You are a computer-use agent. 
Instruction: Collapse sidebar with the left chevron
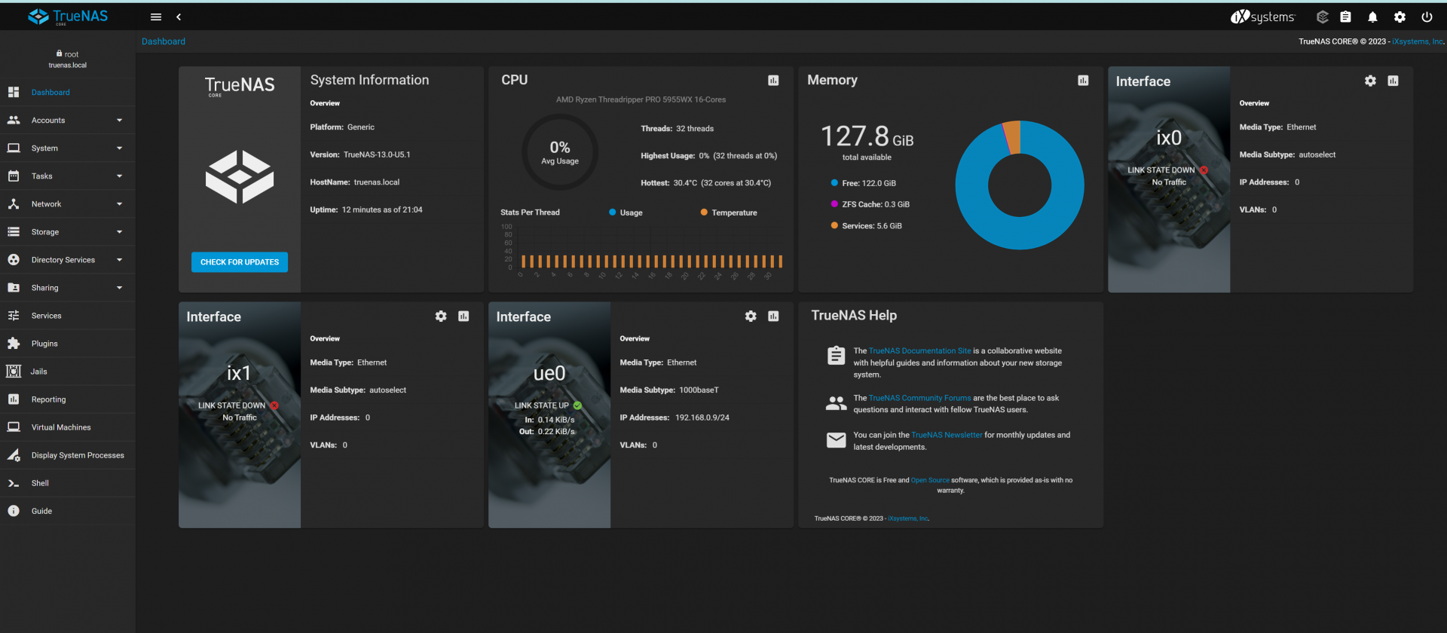click(x=179, y=17)
